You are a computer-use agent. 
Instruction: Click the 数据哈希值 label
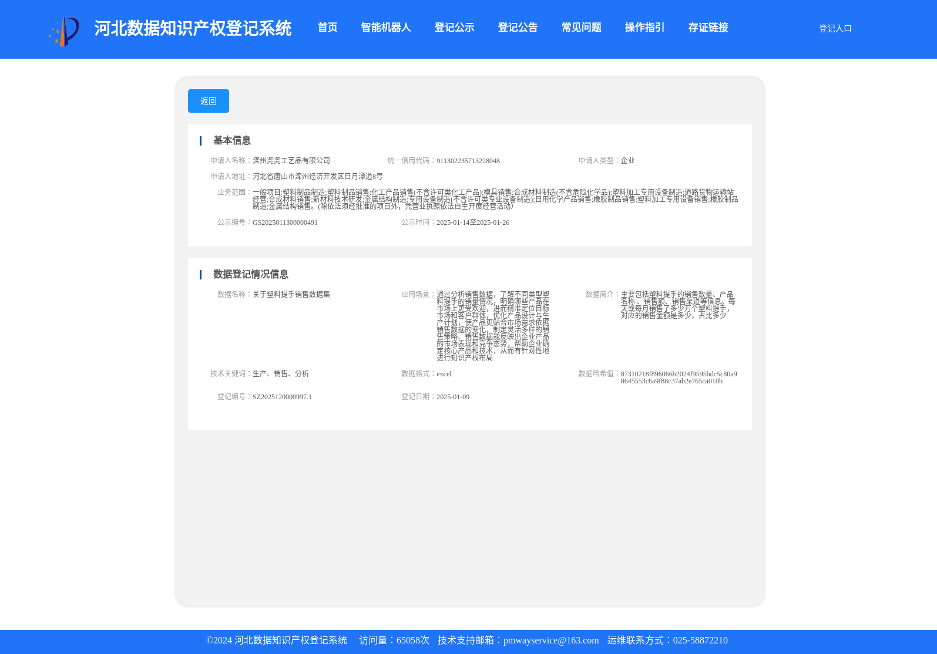tap(599, 373)
